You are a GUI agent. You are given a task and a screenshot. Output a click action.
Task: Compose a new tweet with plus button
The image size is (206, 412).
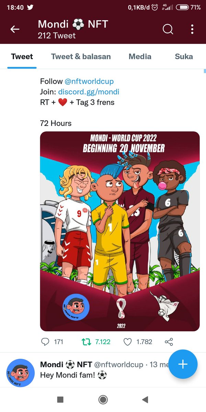click(183, 364)
